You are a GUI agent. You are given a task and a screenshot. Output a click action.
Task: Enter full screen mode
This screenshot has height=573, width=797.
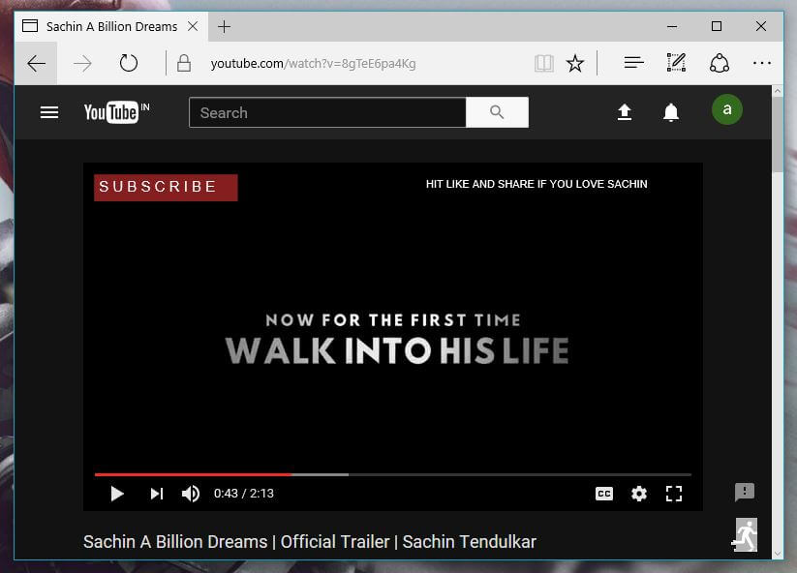pyautogui.click(x=674, y=494)
